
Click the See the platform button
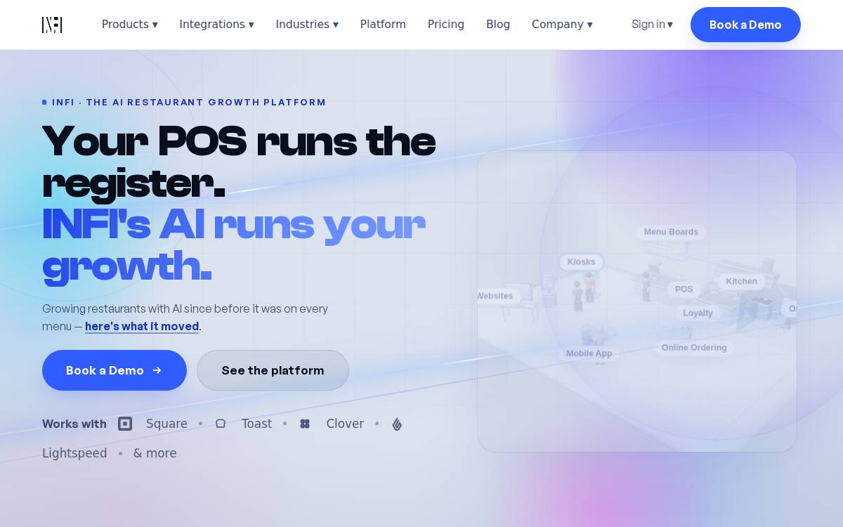click(x=273, y=370)
